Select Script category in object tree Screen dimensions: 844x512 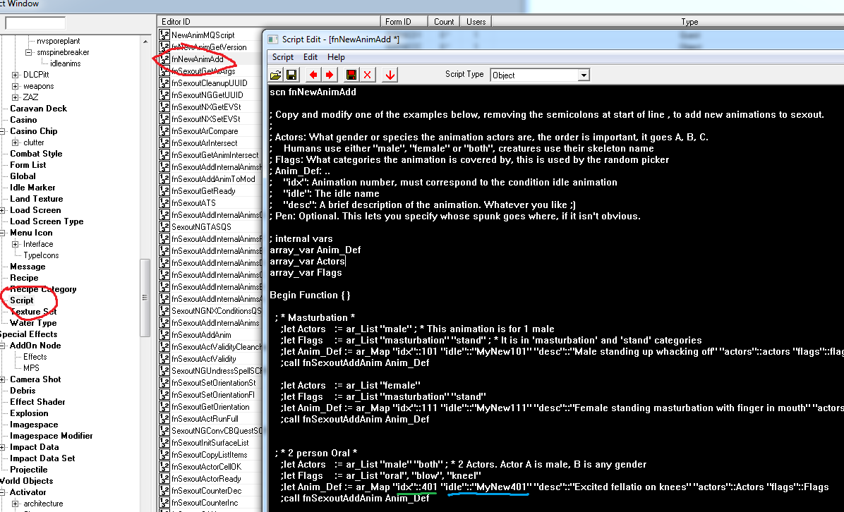22,300
